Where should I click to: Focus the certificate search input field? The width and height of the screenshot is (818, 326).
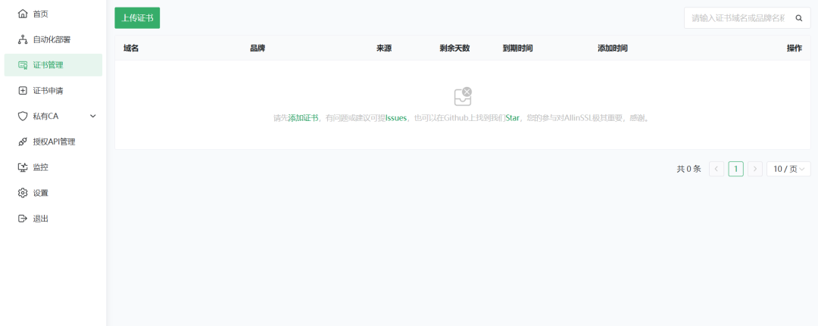738,18
